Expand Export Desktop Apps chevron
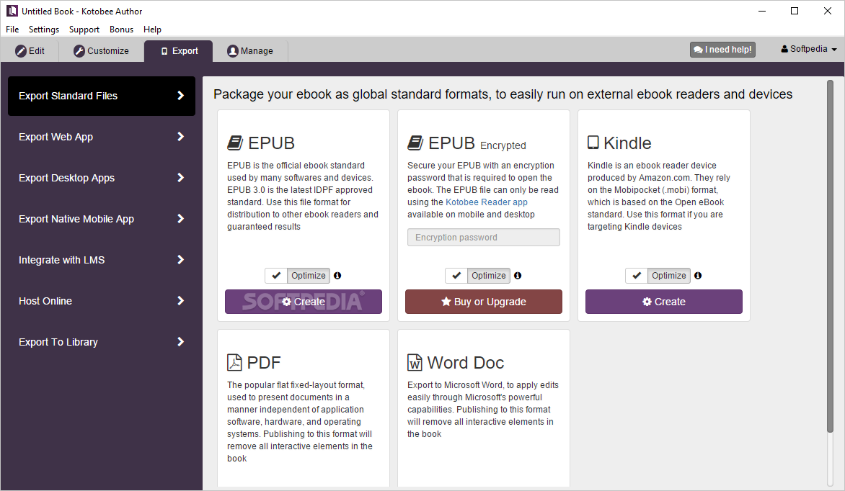This screenshot has height=491, width=845. pos(181,178)
